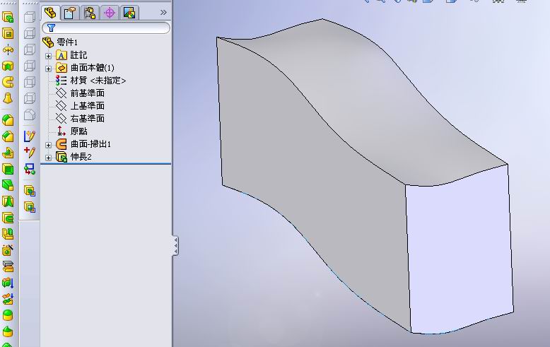The height and width of the screenshot is (347, 550).
Task: Expand more manager tabs with double chevron
Action: coord(163,13)
